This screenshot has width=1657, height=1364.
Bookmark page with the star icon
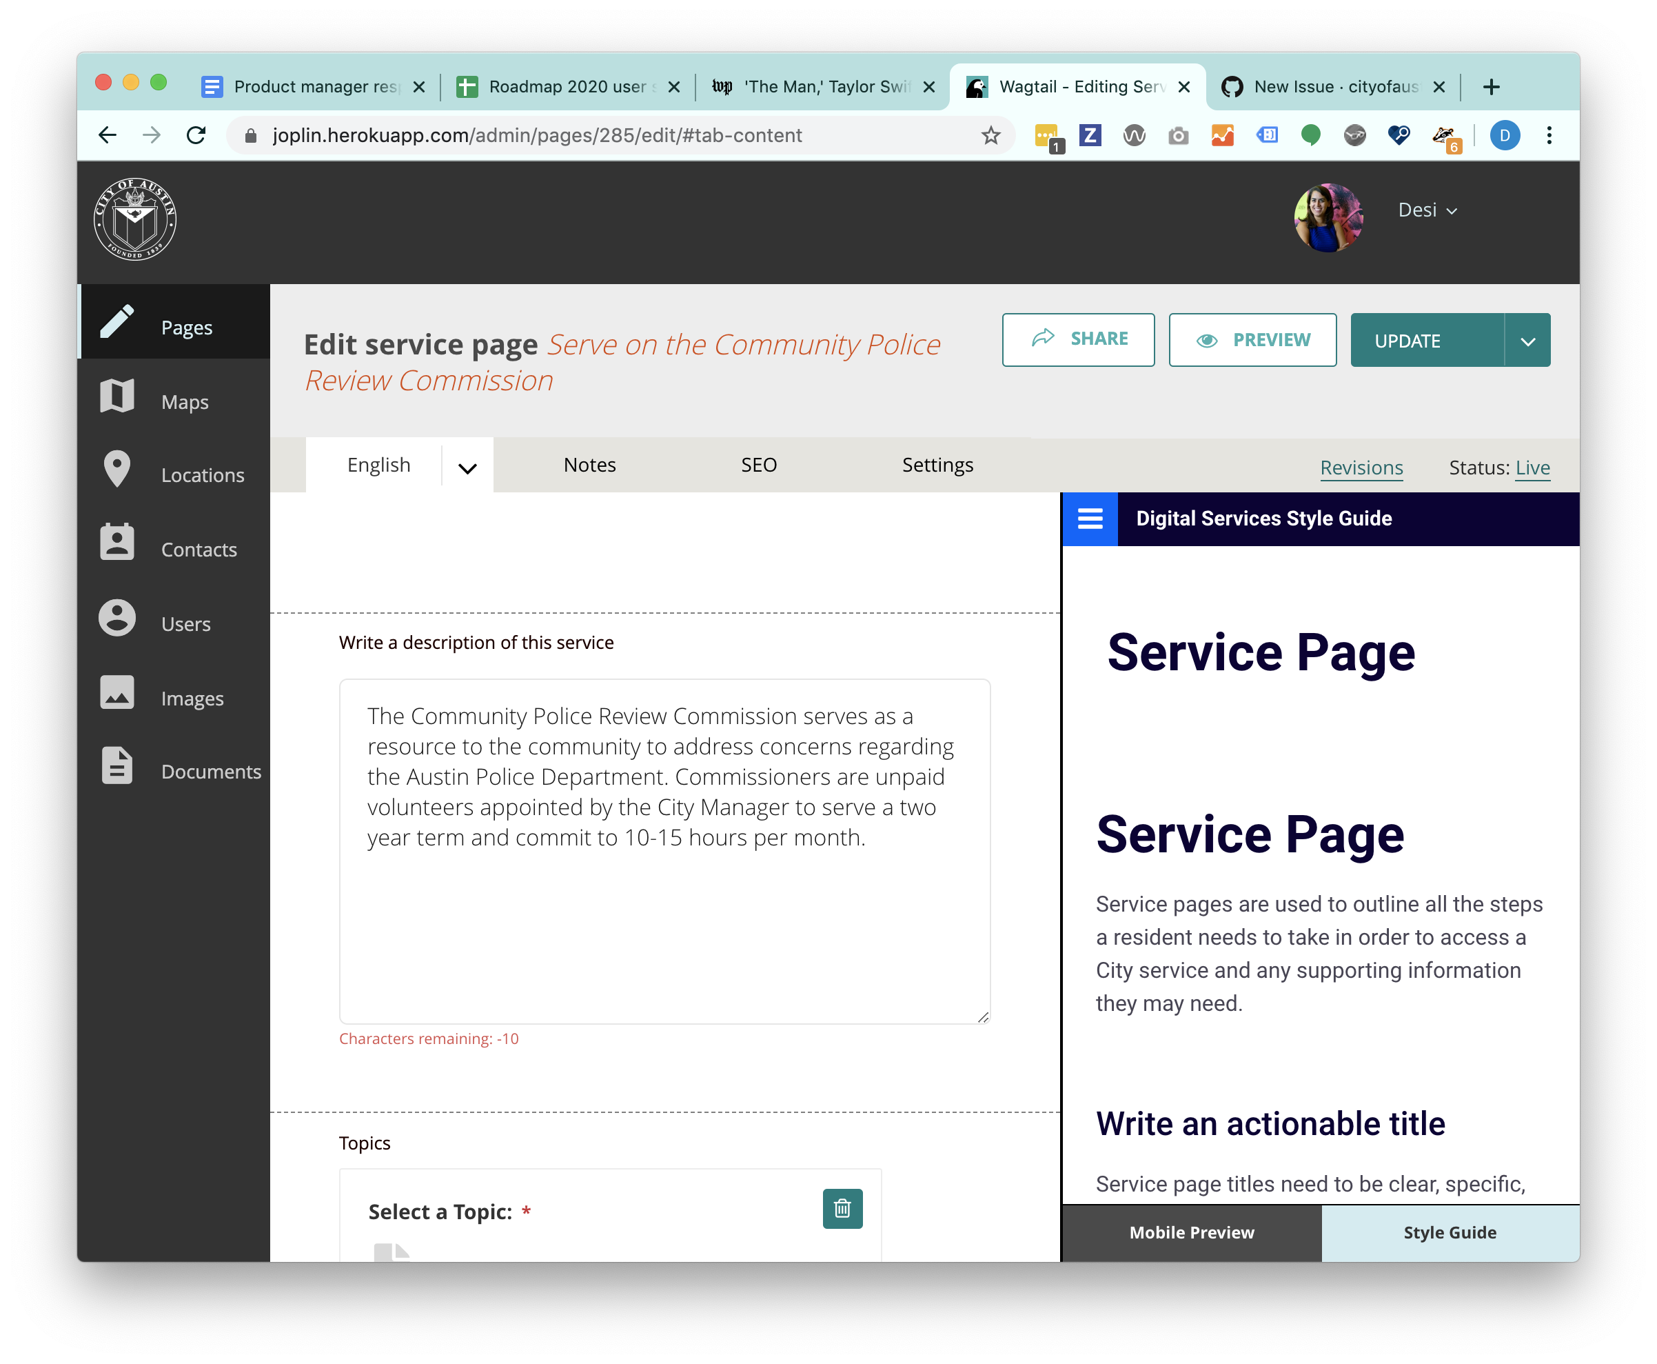click(x=990, y=135)
